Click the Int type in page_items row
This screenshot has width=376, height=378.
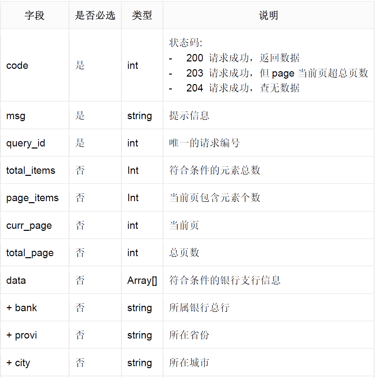pos(133,198)
